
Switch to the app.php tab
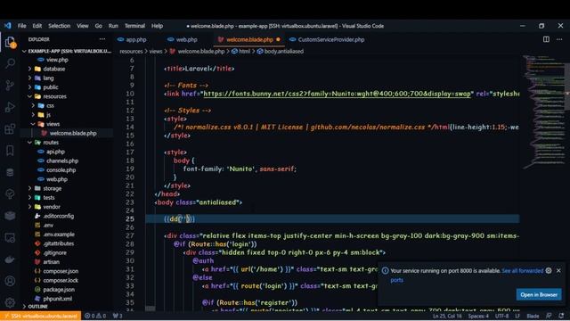pos(136,39)
